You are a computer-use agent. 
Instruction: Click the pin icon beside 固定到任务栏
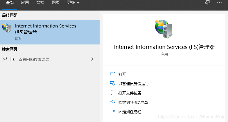click(113, 111)
